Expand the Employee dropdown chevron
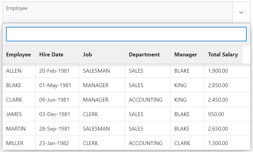The width and height of the screenshot is (253, 152). (x=241, y=12)
